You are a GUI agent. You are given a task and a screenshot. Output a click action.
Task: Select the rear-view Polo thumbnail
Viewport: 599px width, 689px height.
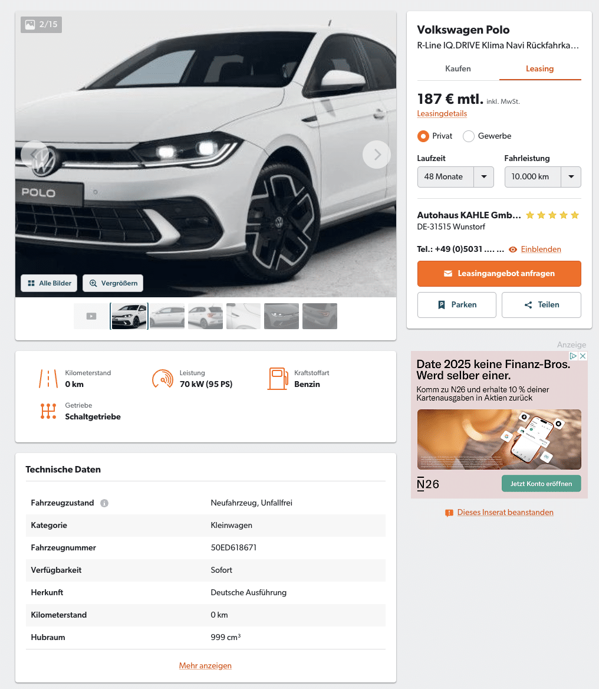click(205, 316)
